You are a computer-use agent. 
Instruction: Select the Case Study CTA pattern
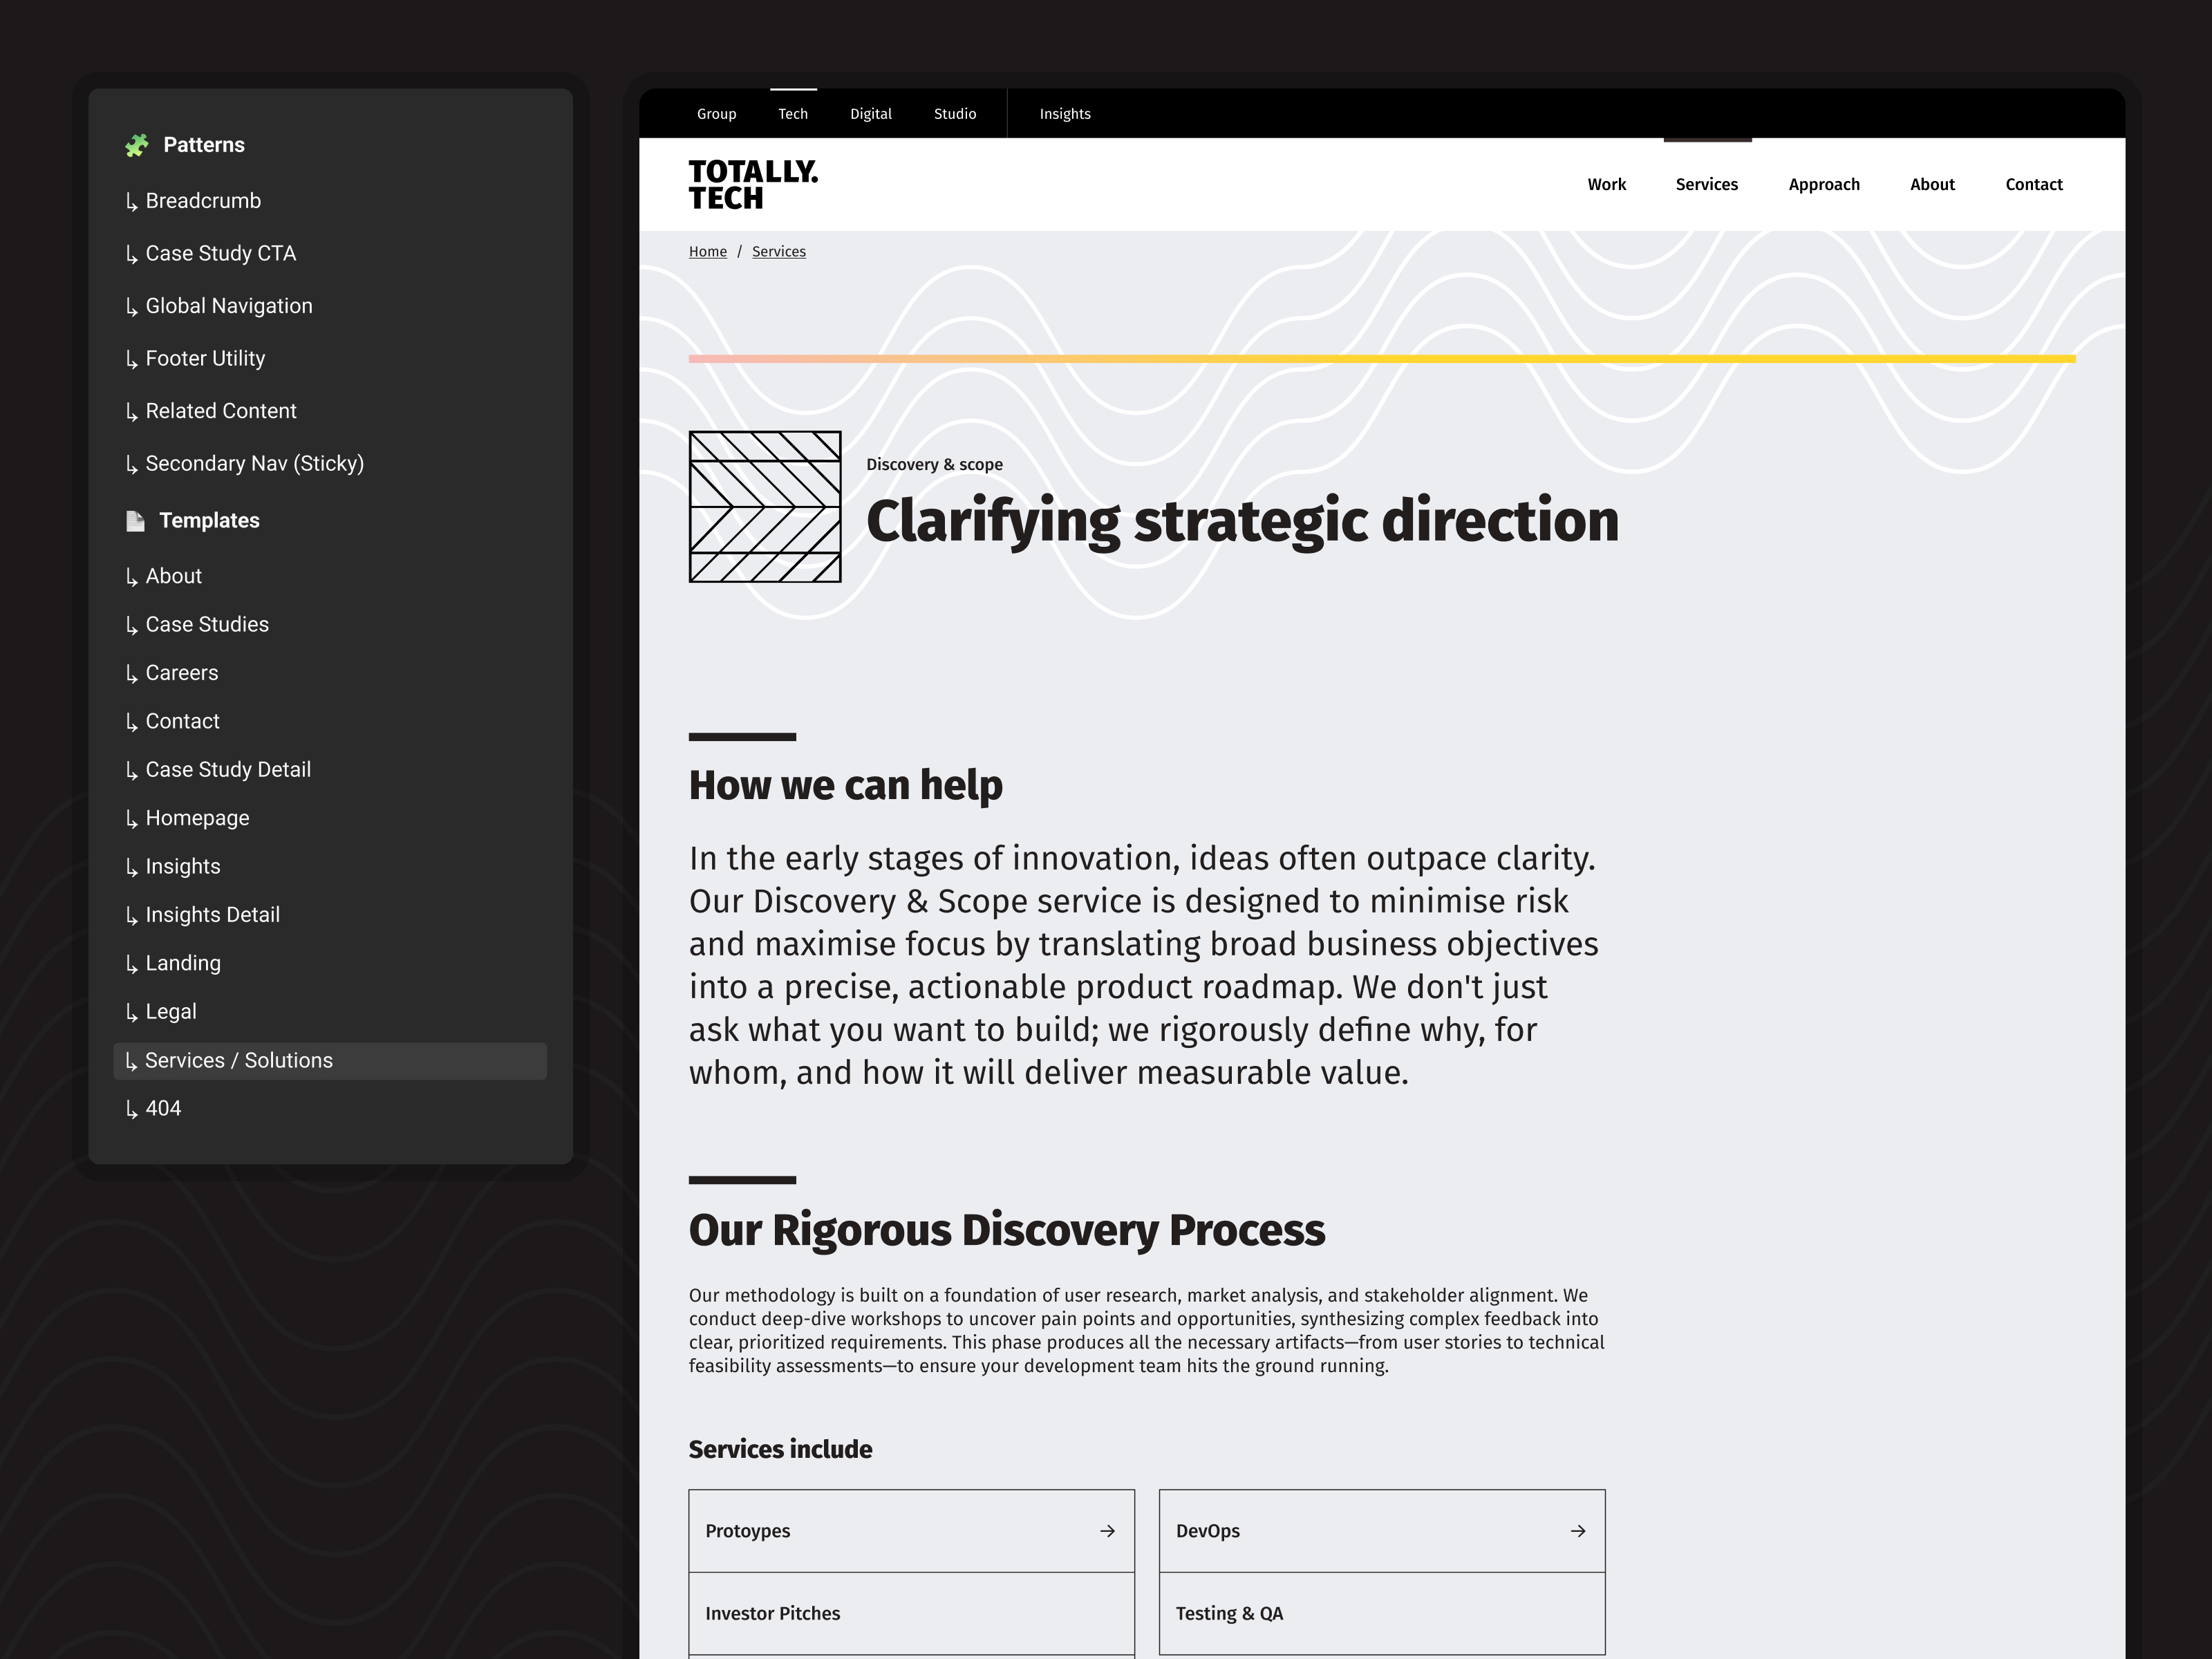click(x=220, y=254)
